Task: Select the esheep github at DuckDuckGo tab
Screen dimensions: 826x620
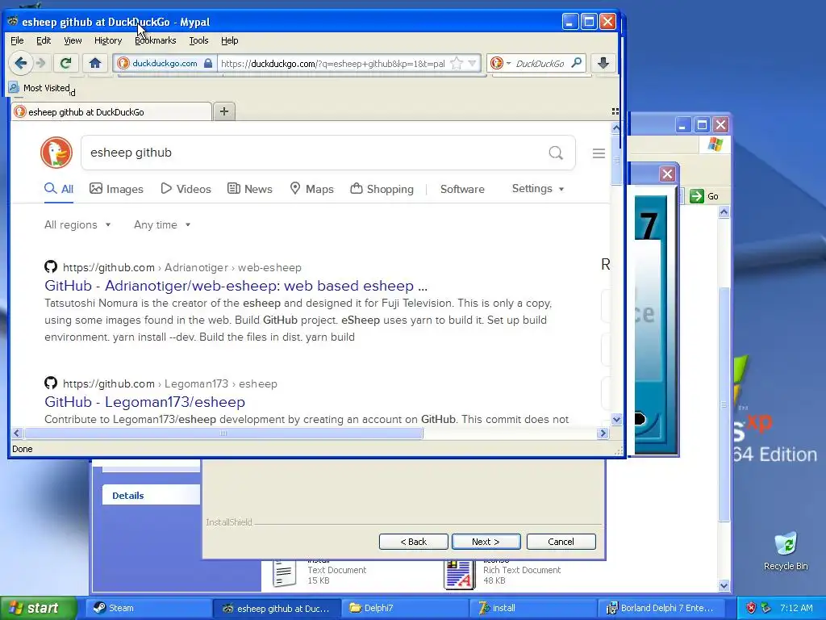Action: (111, 111)
